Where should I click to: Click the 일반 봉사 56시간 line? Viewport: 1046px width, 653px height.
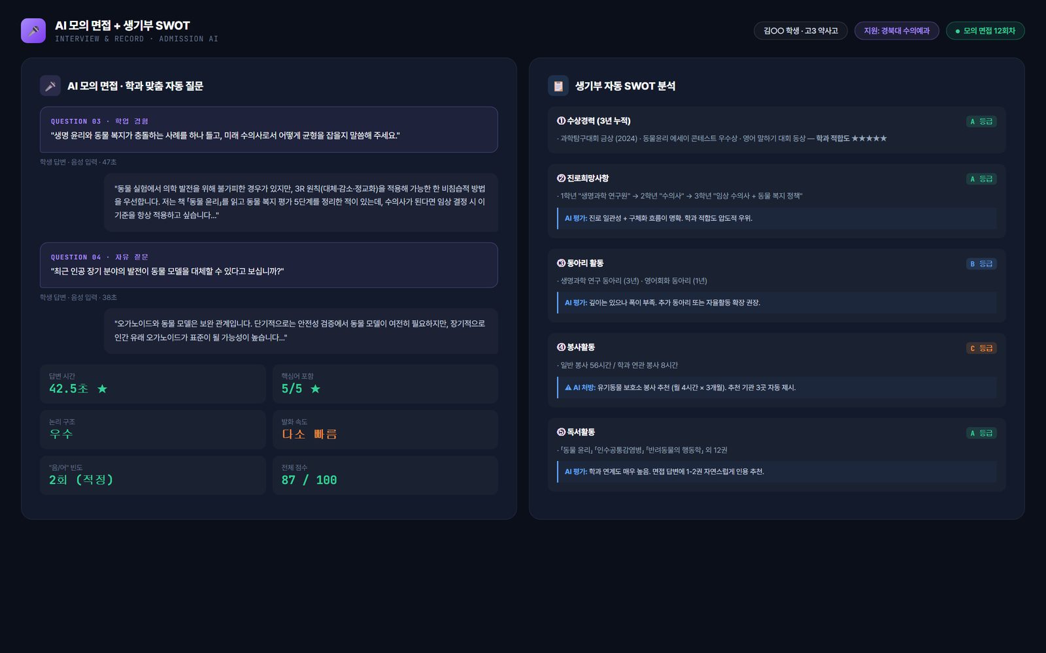point(617,366)
